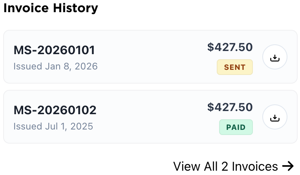Viewport: 300px width, 175px height.
Task: Select the MS-20260102 invoice number
Action: click(55, 110)
